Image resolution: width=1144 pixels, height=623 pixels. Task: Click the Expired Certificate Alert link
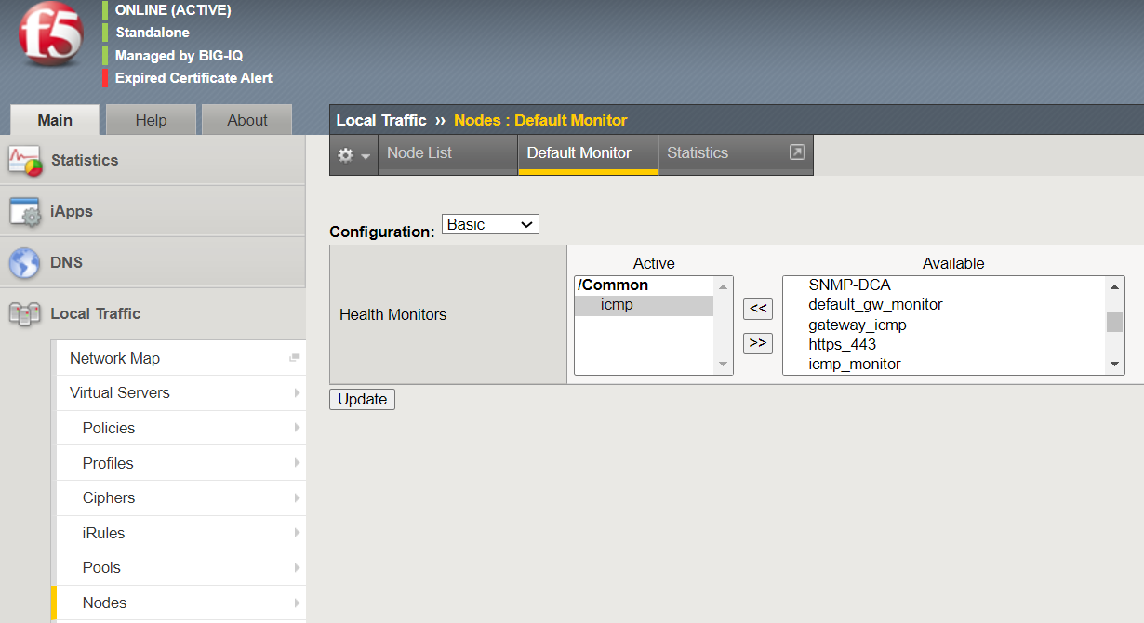[193, 78]
